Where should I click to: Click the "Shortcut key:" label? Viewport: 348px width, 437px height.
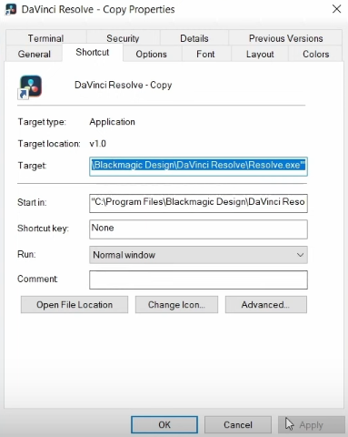(43, 229)
